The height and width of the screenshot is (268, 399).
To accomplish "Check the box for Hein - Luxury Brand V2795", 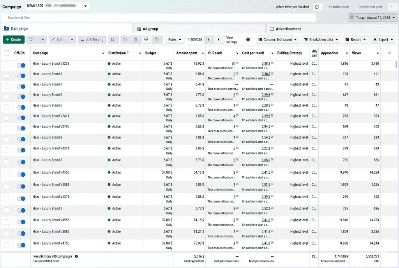I will tap(7, 128).
